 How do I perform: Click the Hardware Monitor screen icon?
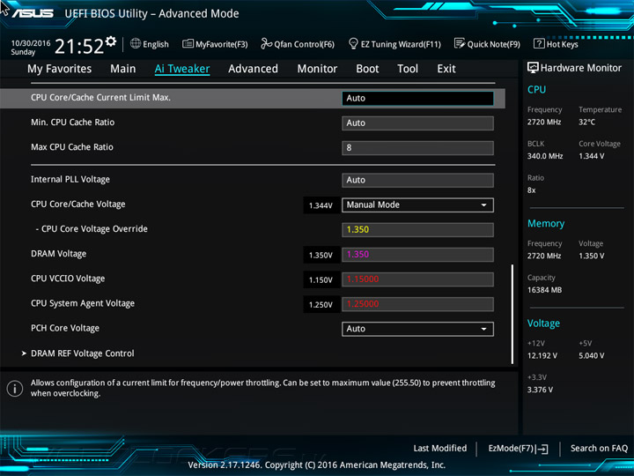pyautogui.click(x=533, y=68)
